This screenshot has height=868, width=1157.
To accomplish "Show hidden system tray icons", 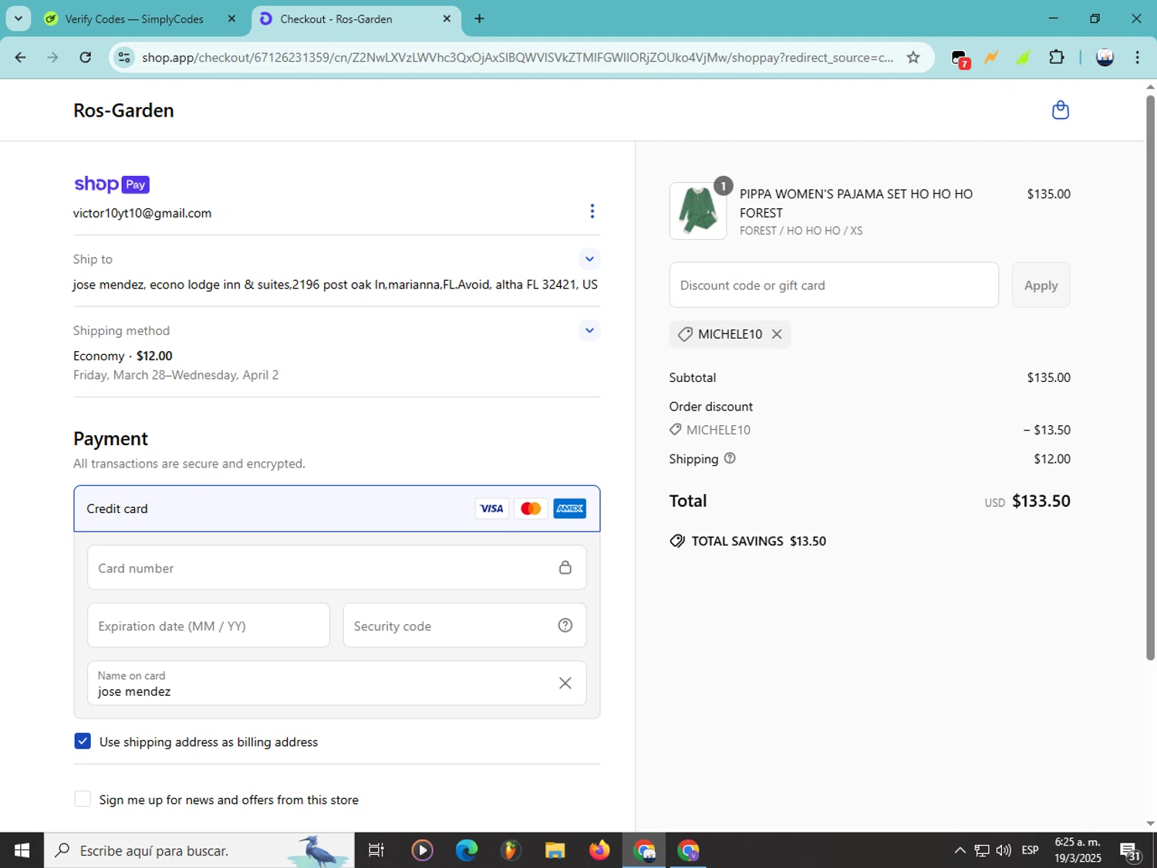I will point(960,850).
